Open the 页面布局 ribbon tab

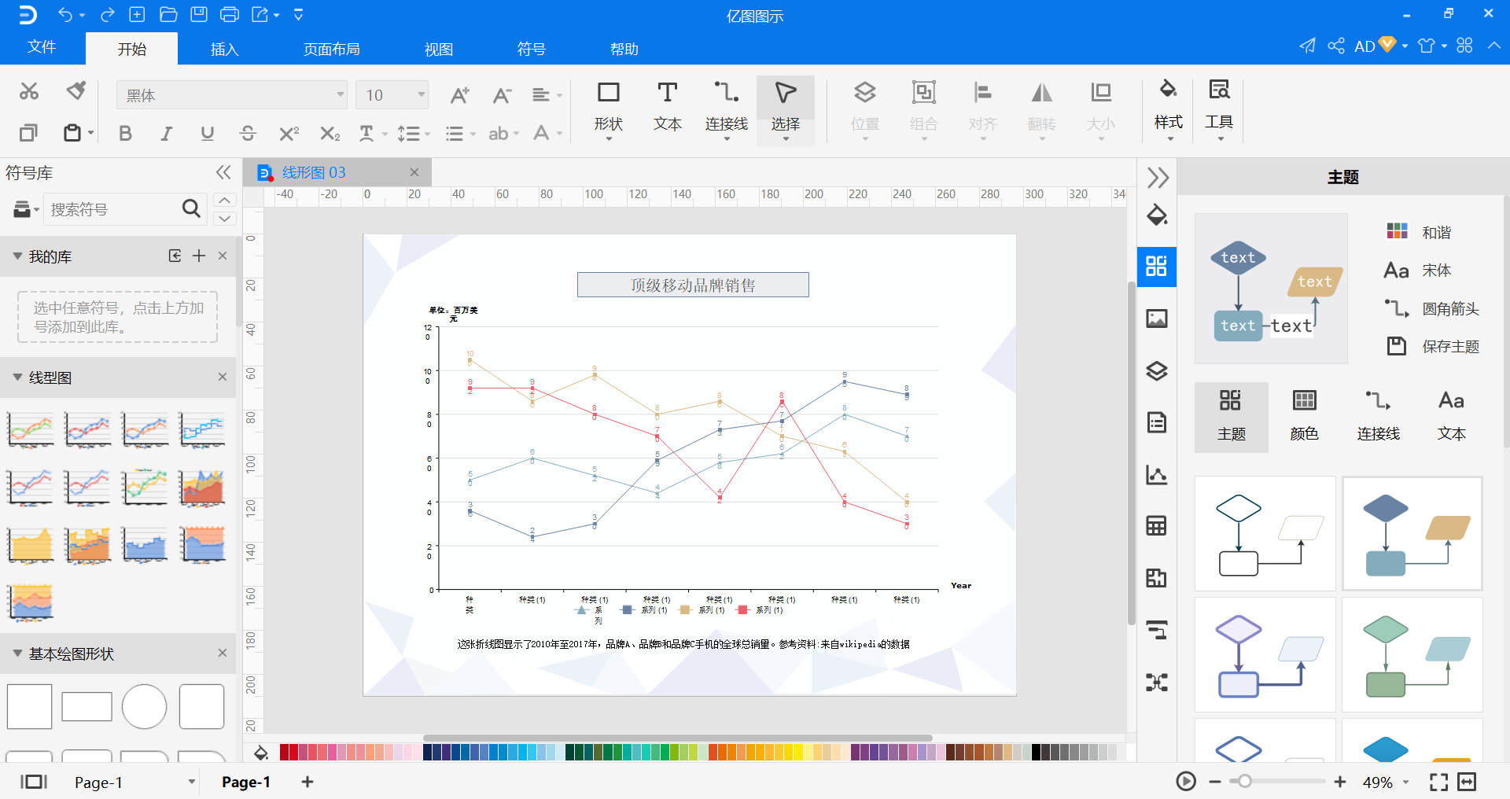coord(331,49)
